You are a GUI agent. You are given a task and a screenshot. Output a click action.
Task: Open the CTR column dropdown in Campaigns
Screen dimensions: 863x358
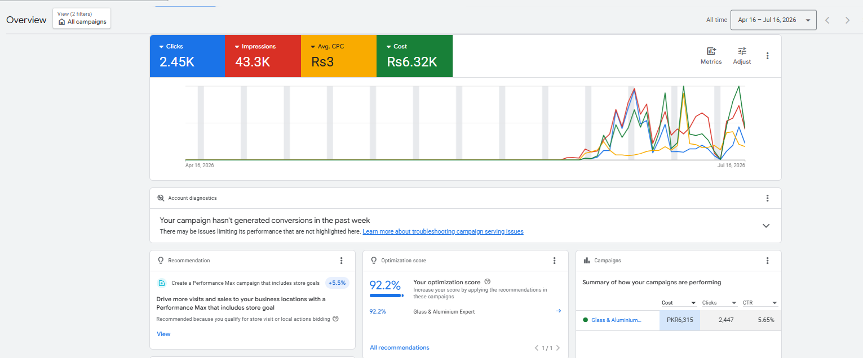(760, 303)
